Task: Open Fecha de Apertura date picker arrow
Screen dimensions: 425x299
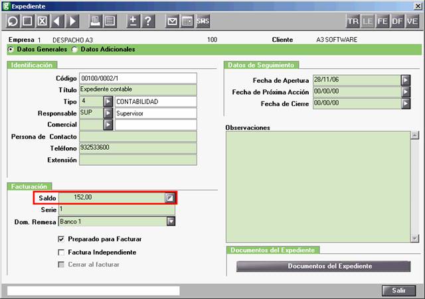Action: 406,80
